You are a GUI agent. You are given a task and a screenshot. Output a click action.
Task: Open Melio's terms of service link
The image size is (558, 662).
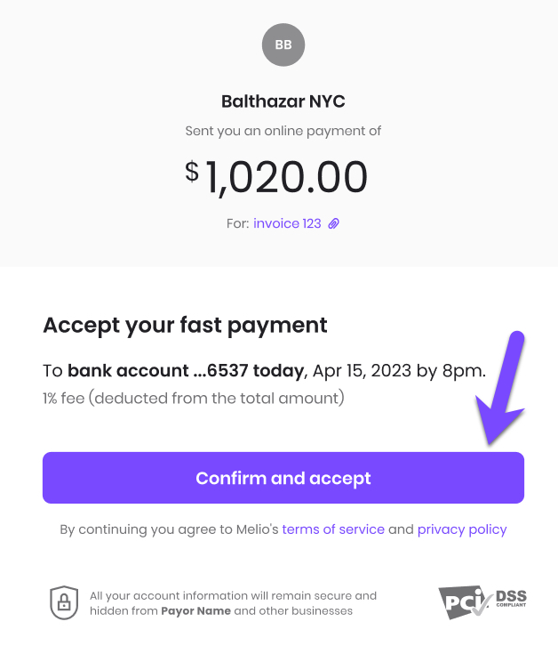(333, 529)
